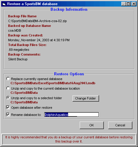Image resolution: width=138 pixels, height=147 pixels.
Task: Click the Total Backup Files Size label
Action: pos(27,45)
